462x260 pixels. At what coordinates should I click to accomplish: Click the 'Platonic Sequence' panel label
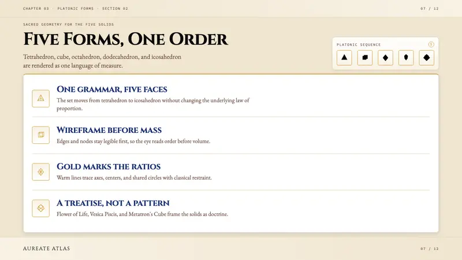tap(359, 45)
